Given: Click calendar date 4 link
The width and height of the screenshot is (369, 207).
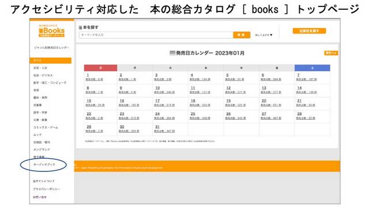Looking at the screenshot, I should coord(192,75).
